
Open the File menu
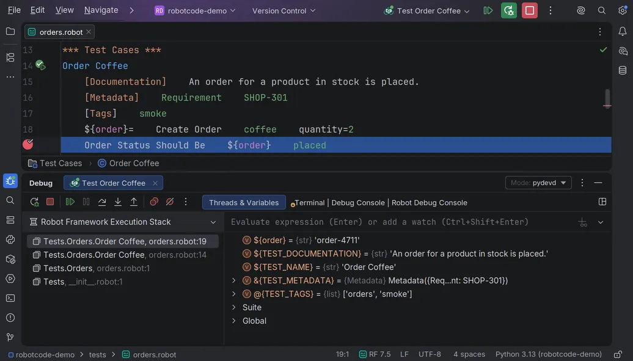tap(14, 10)
